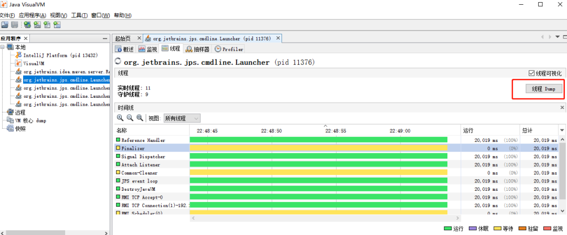The height and width of the screenshot is (235, 567).
Task: Click the Java icon beside org.jetbrains.idea.maven.server
Action: (x=18, y=71)
